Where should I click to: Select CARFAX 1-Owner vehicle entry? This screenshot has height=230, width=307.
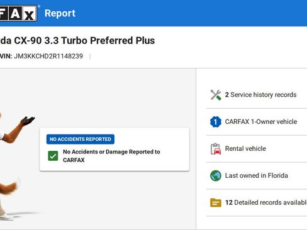257,122
